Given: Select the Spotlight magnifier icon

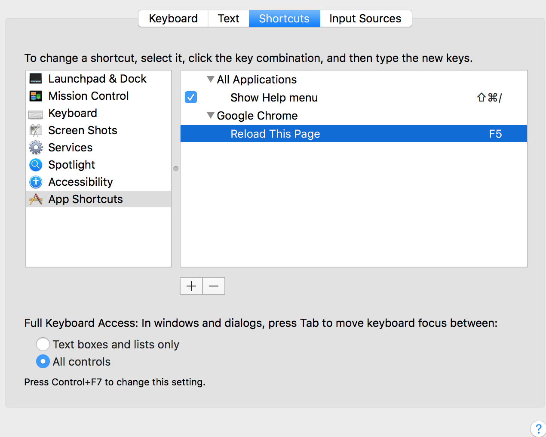Looking at the screenshot, I should (x=36, y=165).
